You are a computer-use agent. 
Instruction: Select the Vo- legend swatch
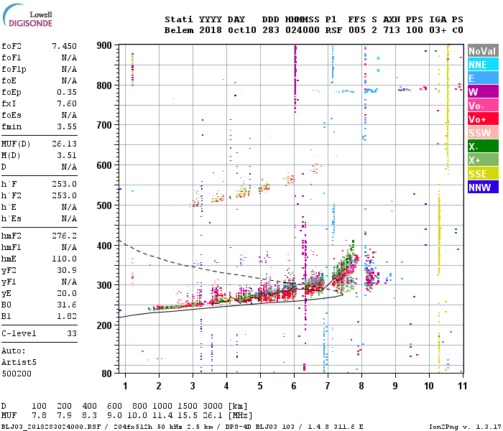tap(483, 106)
